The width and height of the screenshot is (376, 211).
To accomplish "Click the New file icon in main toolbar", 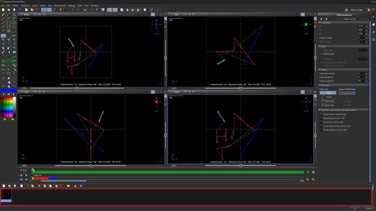I will [x=3, y=10].
